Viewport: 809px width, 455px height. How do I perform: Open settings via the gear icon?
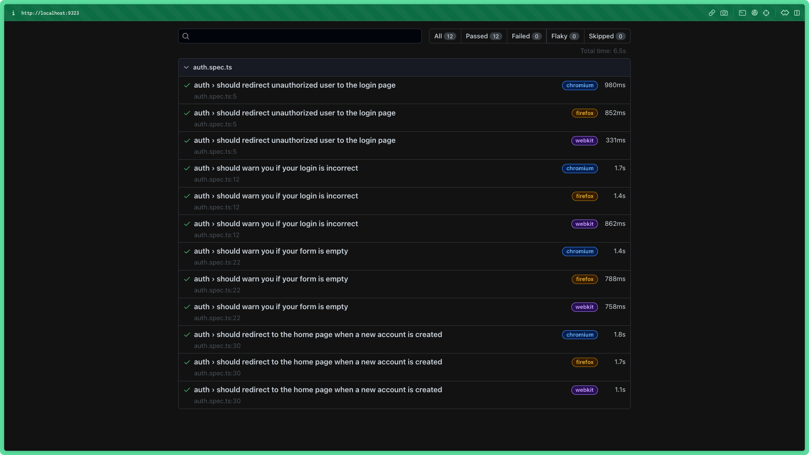(x=785, y=13)
